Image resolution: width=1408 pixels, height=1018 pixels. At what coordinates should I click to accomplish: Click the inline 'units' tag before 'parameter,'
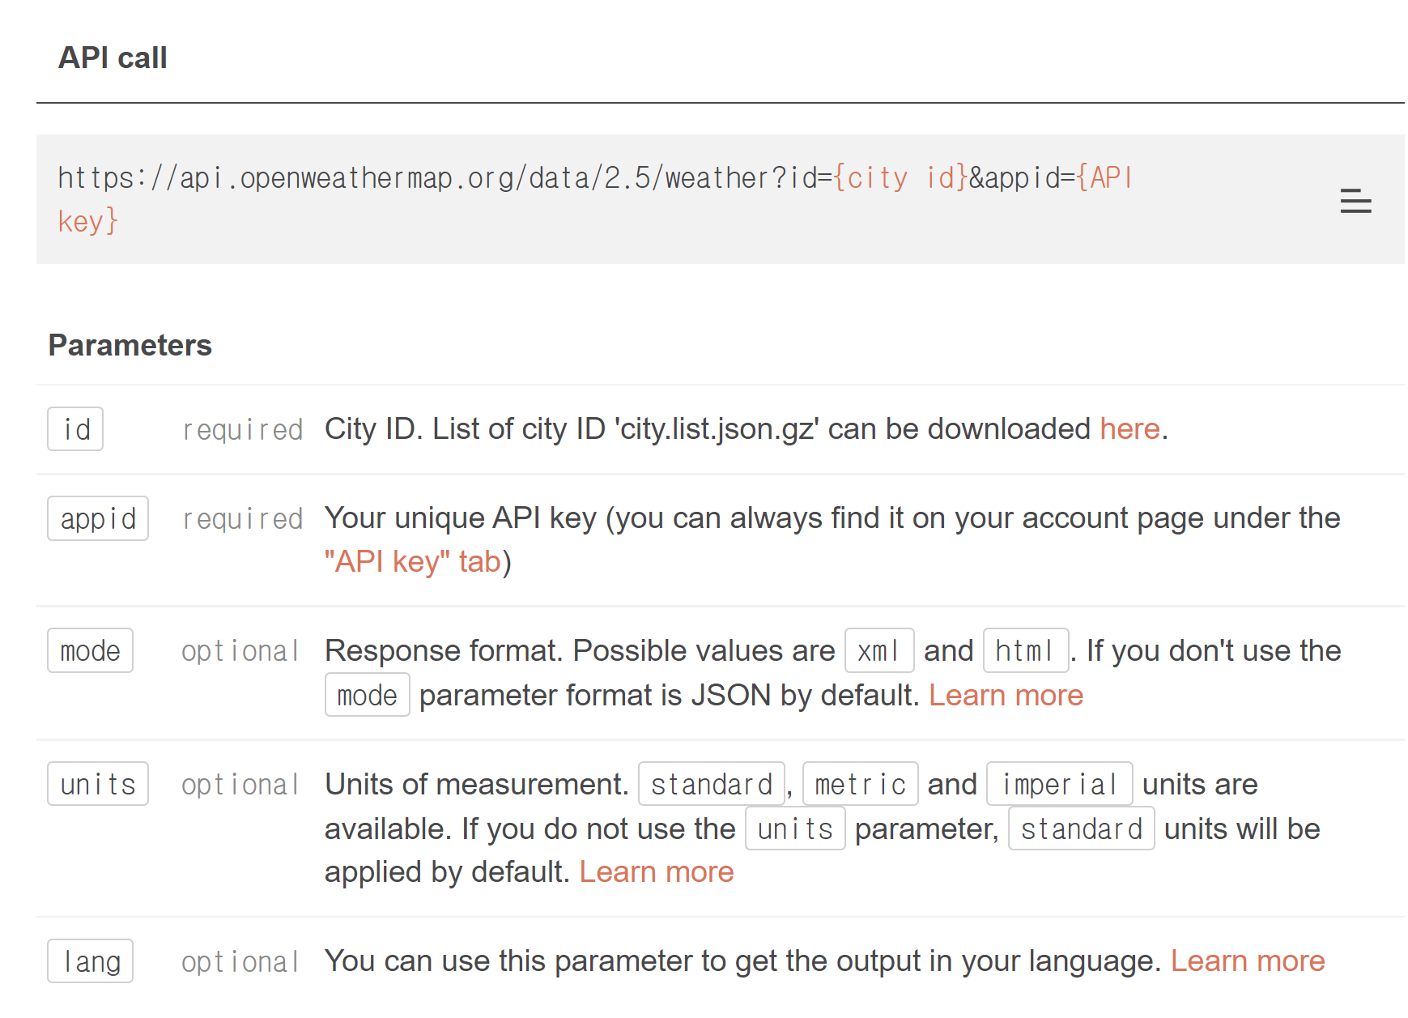point(795,828)
